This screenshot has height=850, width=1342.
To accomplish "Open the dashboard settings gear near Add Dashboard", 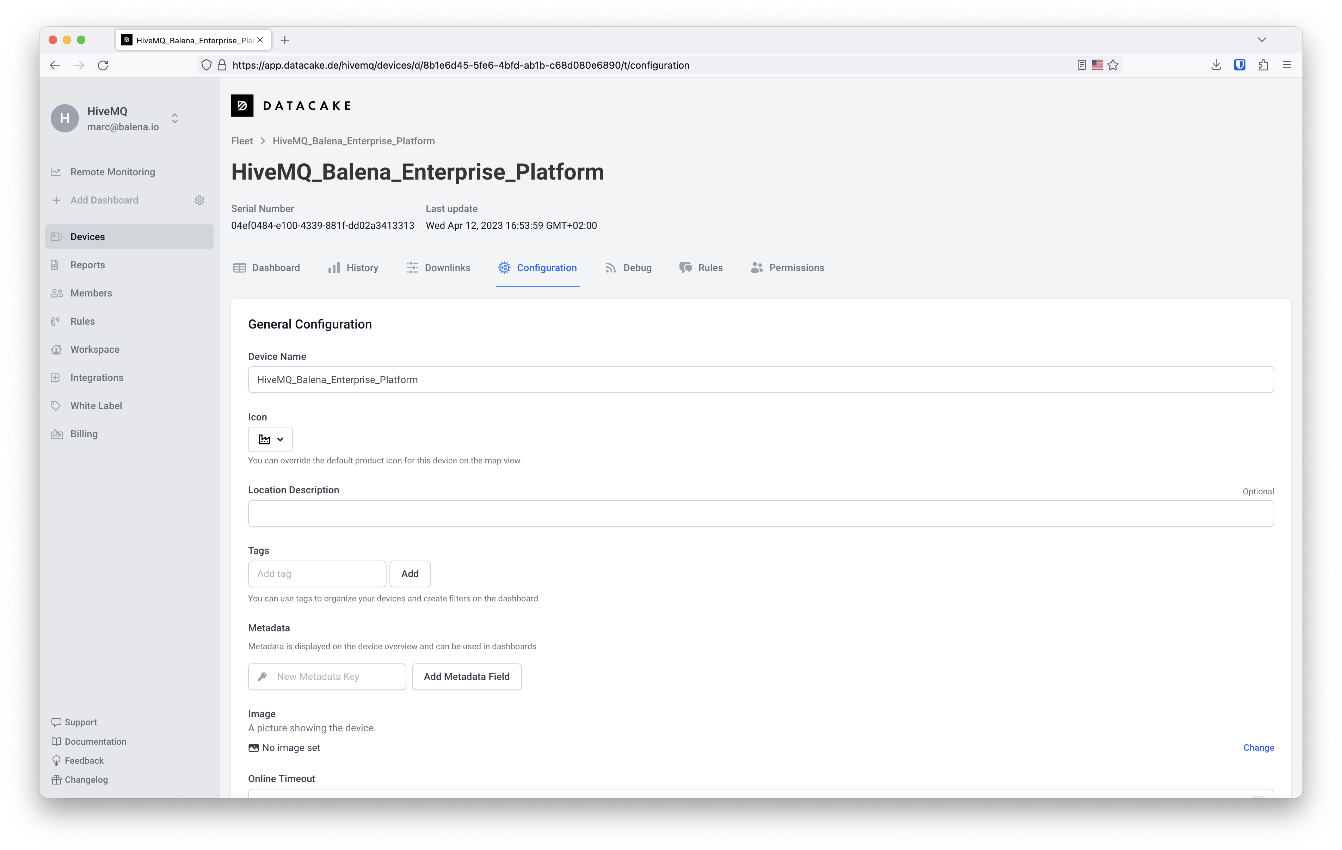I will (199, 200).
